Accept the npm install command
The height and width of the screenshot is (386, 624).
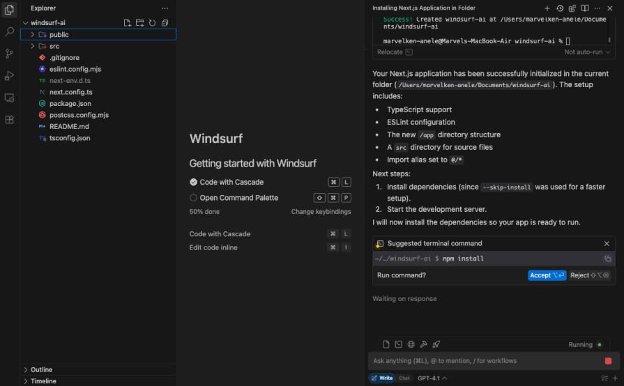click(x=547, y=275)
